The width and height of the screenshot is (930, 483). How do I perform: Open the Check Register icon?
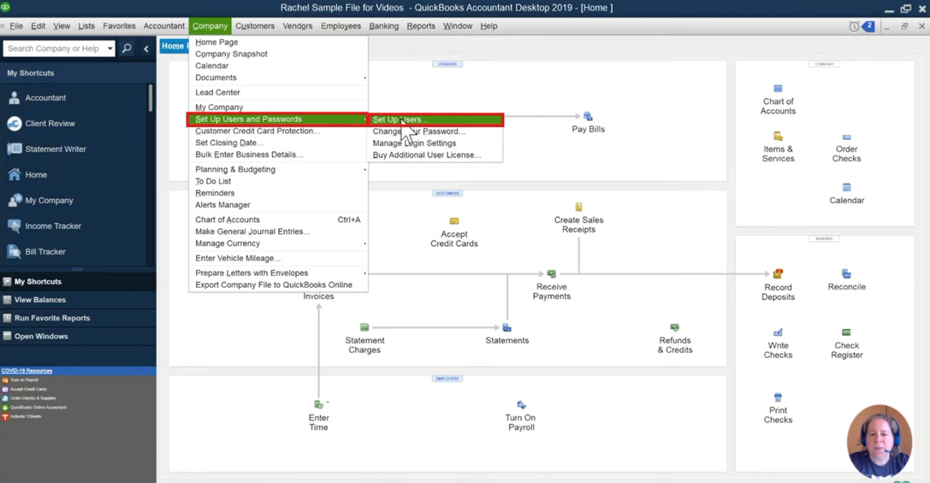tap(847, 333)
